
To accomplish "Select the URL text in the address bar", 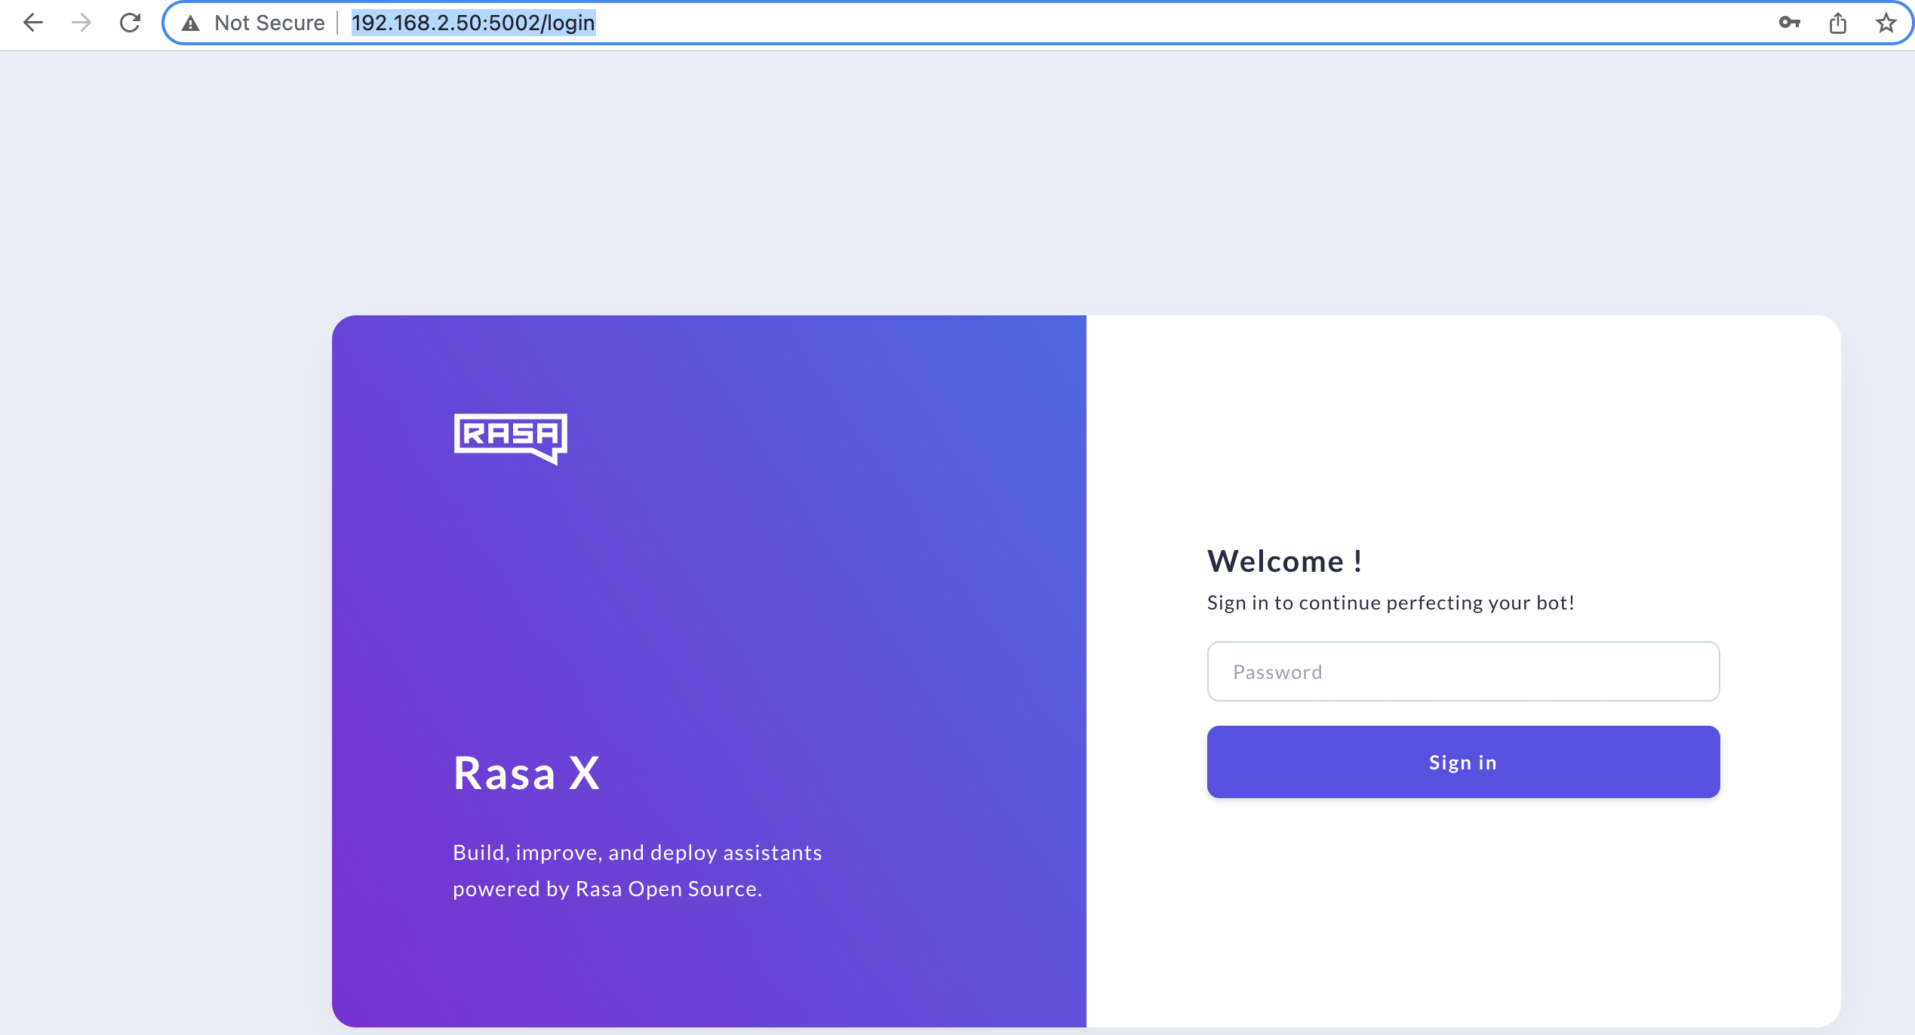I will coord(473,23).
